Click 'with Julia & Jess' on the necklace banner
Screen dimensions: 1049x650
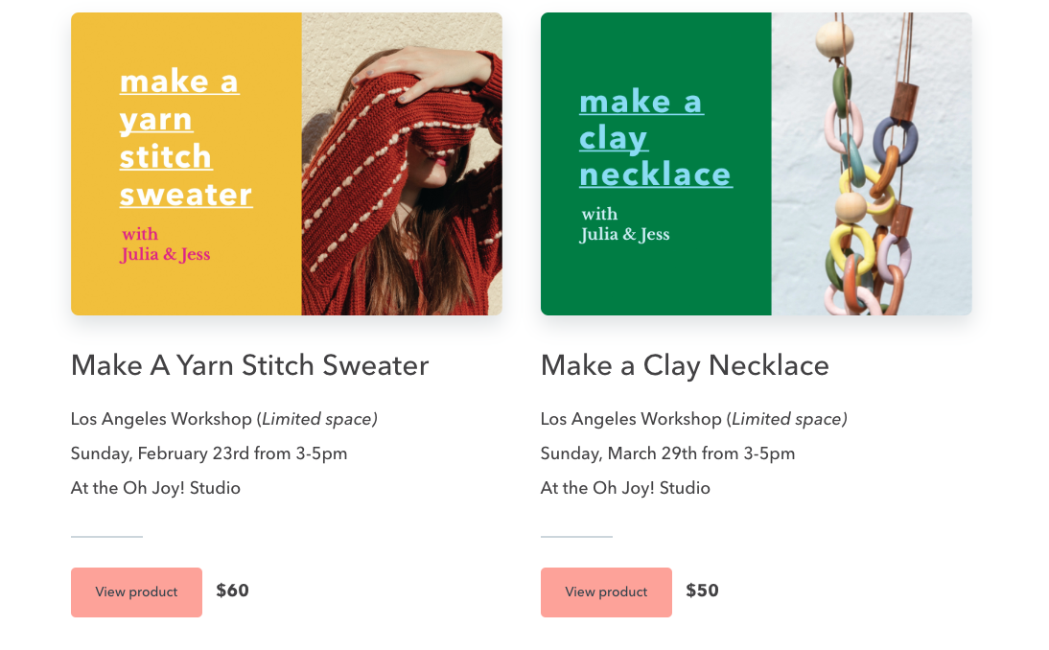(x=625, y=223)
